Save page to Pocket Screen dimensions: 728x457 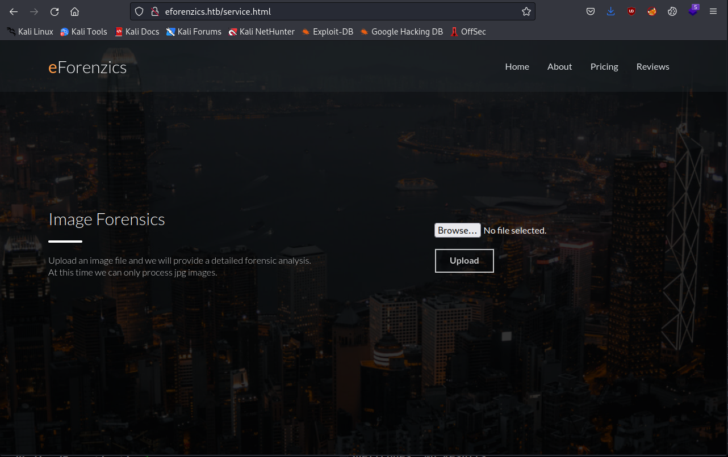click(591, 11)
